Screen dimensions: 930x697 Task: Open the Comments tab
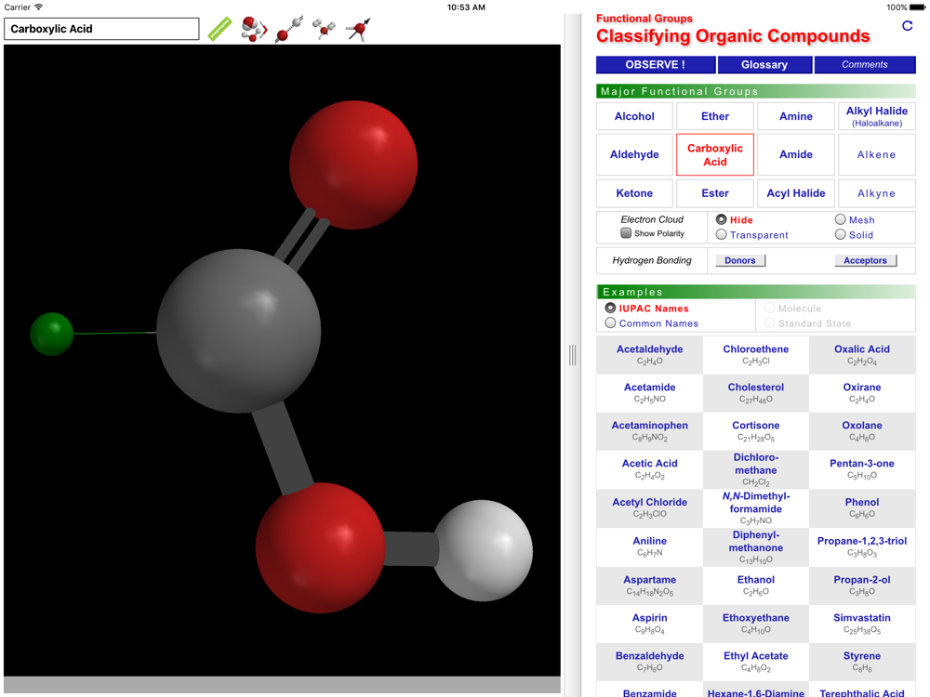click(x=864, y=65)
